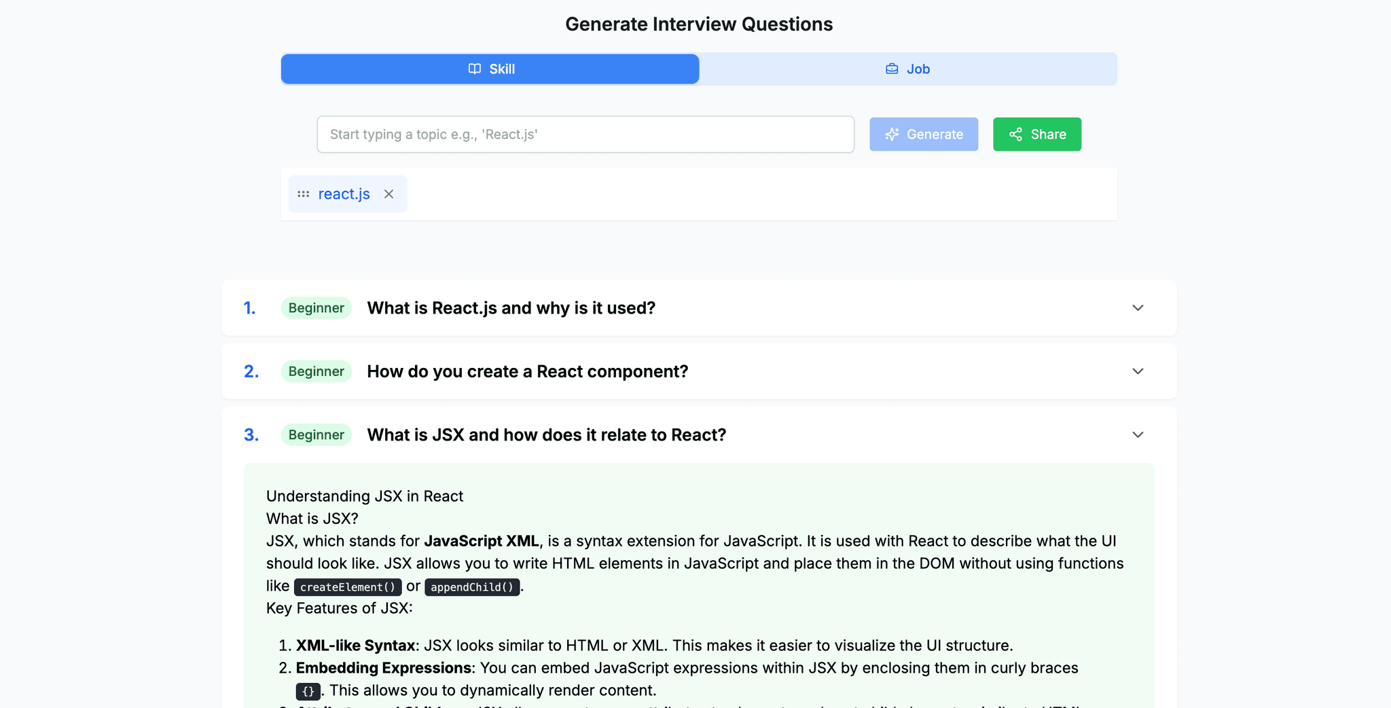Open 'How do you create a React component?'

tap(528, 371)
